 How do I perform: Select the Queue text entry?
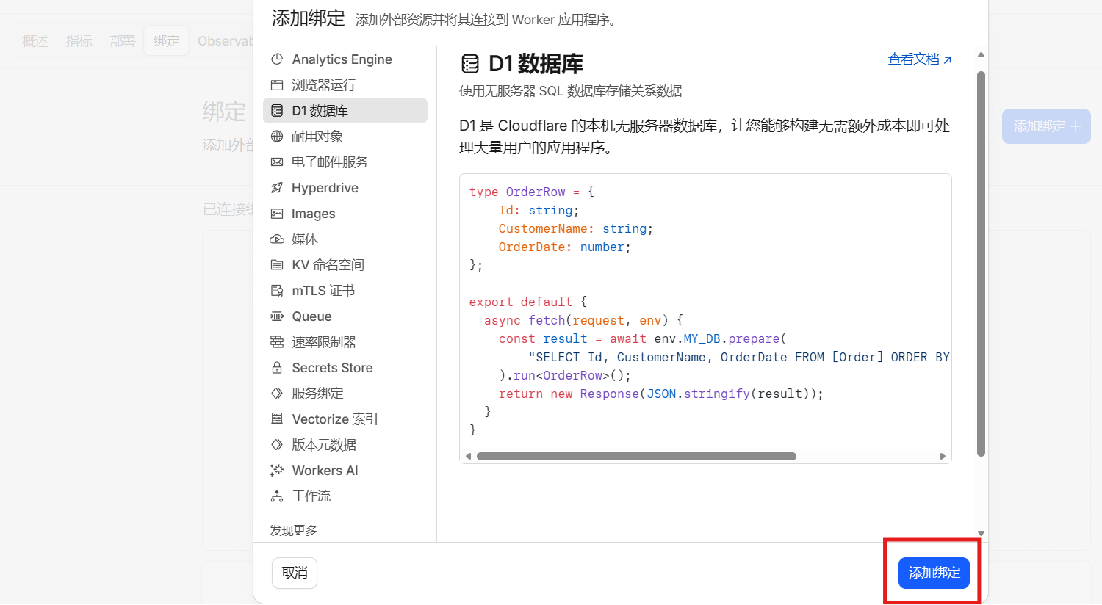311,316
